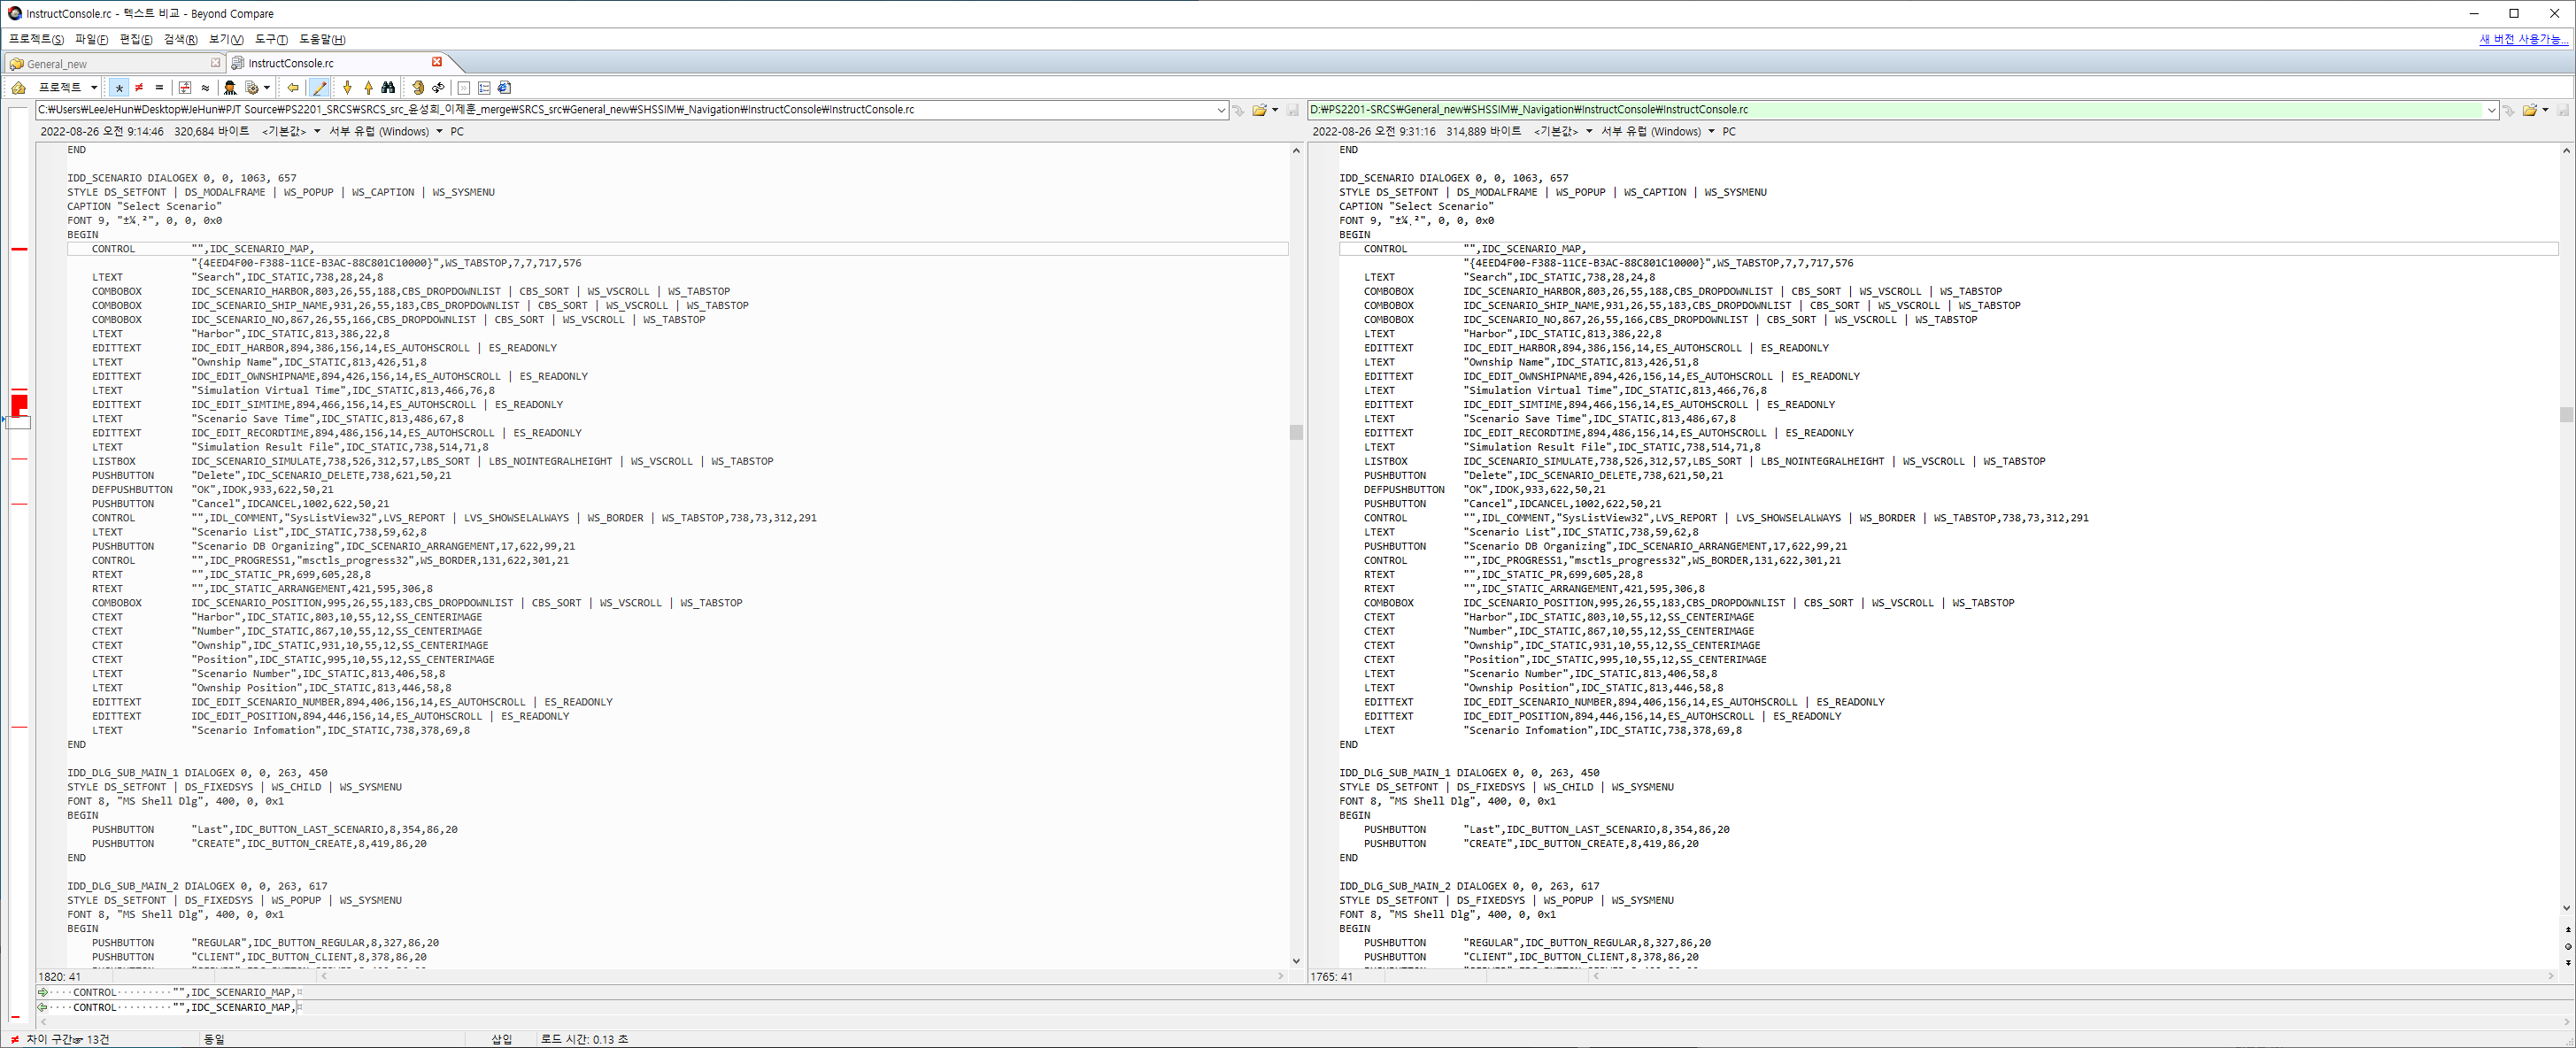Click the left file 320,684 바이트 size
This screenshot has height=1048, width=2576.
[x=211, y=132]
